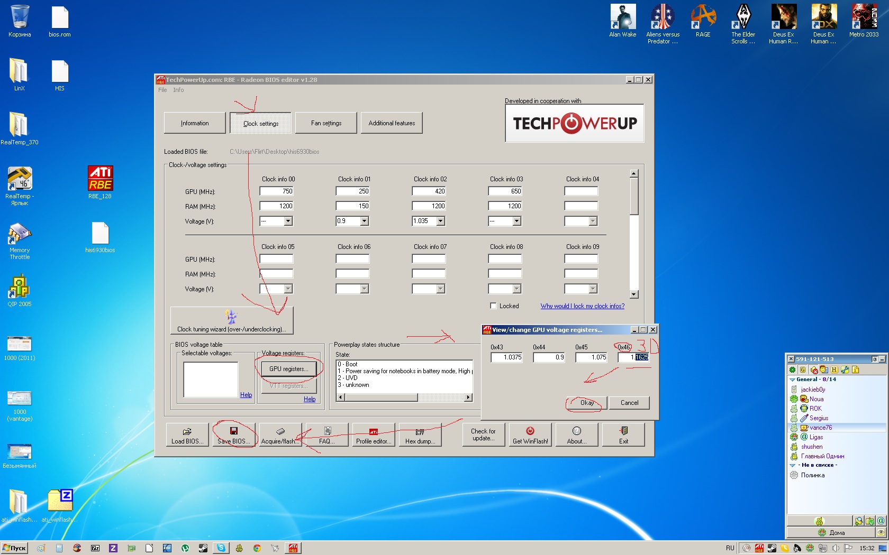The width and height of the screenshot is (889, 555).
Task: Open the RBE_128 desktop shortcut
Action: click(x=100, y=182)
